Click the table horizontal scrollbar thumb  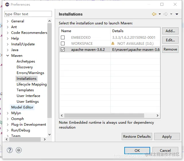point(104,115)
